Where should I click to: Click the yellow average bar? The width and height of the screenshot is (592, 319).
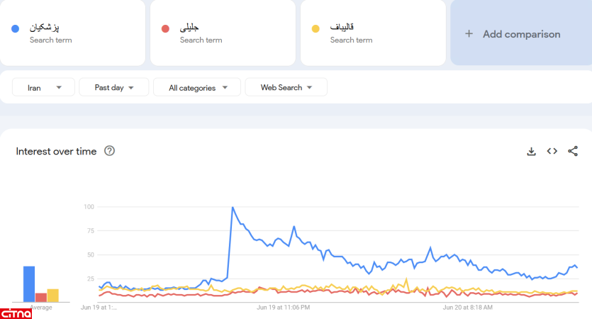pyautogui.click(x=52, y=296)
